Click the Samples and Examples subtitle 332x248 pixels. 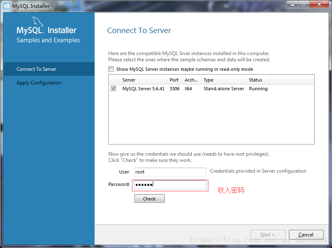pyautogui.click(x=48, y=40)
